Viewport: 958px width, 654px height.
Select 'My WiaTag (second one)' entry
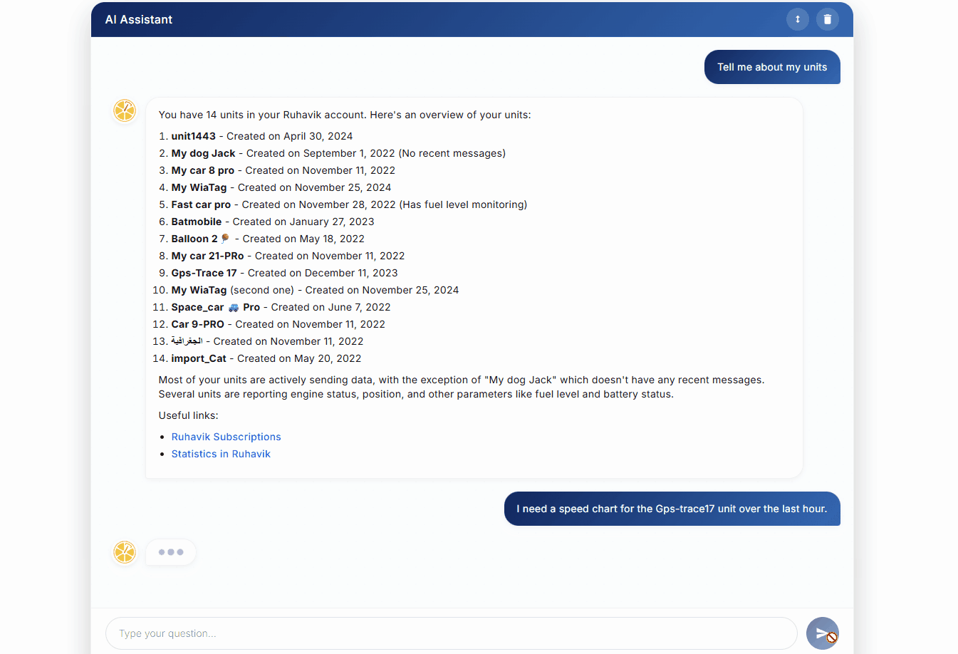click(x=315, y=290)
